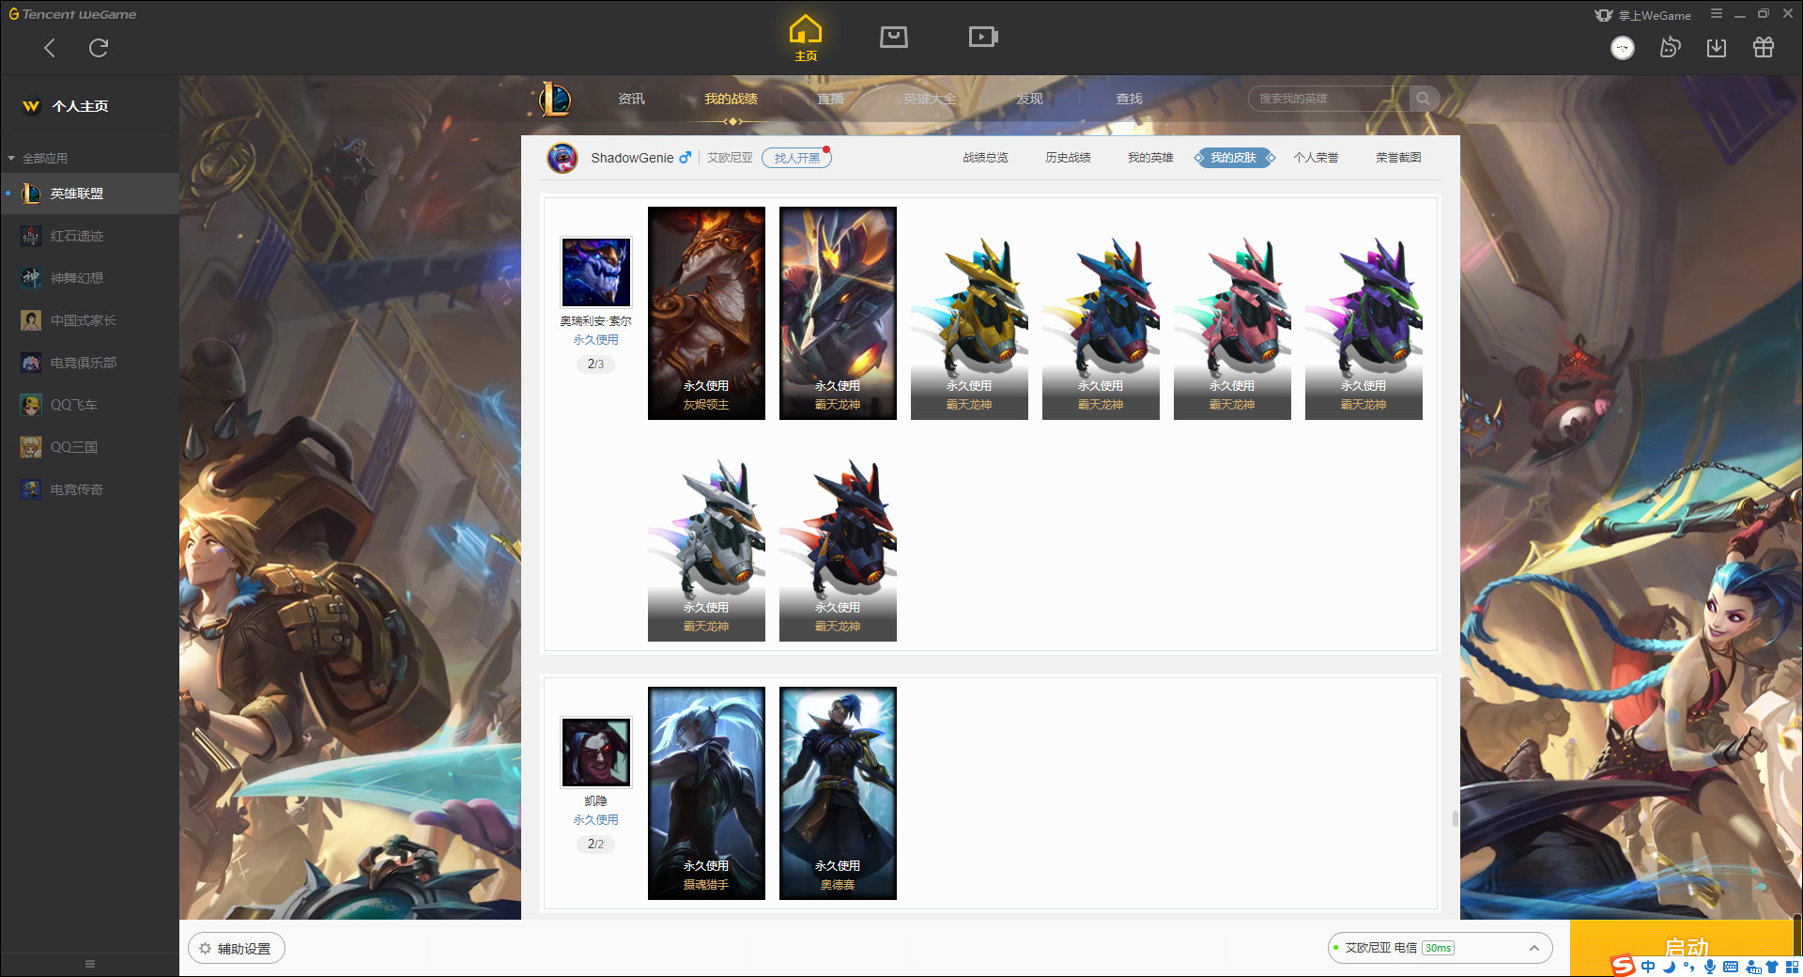The height and width of the screenshot is (977, 1803).
Task: Click the 凯隐 champion portrait
Action: click(x=596, y=752)
